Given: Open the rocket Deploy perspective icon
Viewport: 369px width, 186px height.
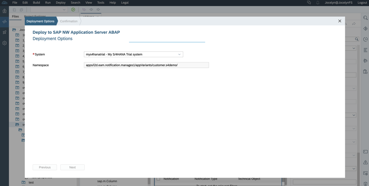Looking at the screenshot, I should click(x=4, y=33).
